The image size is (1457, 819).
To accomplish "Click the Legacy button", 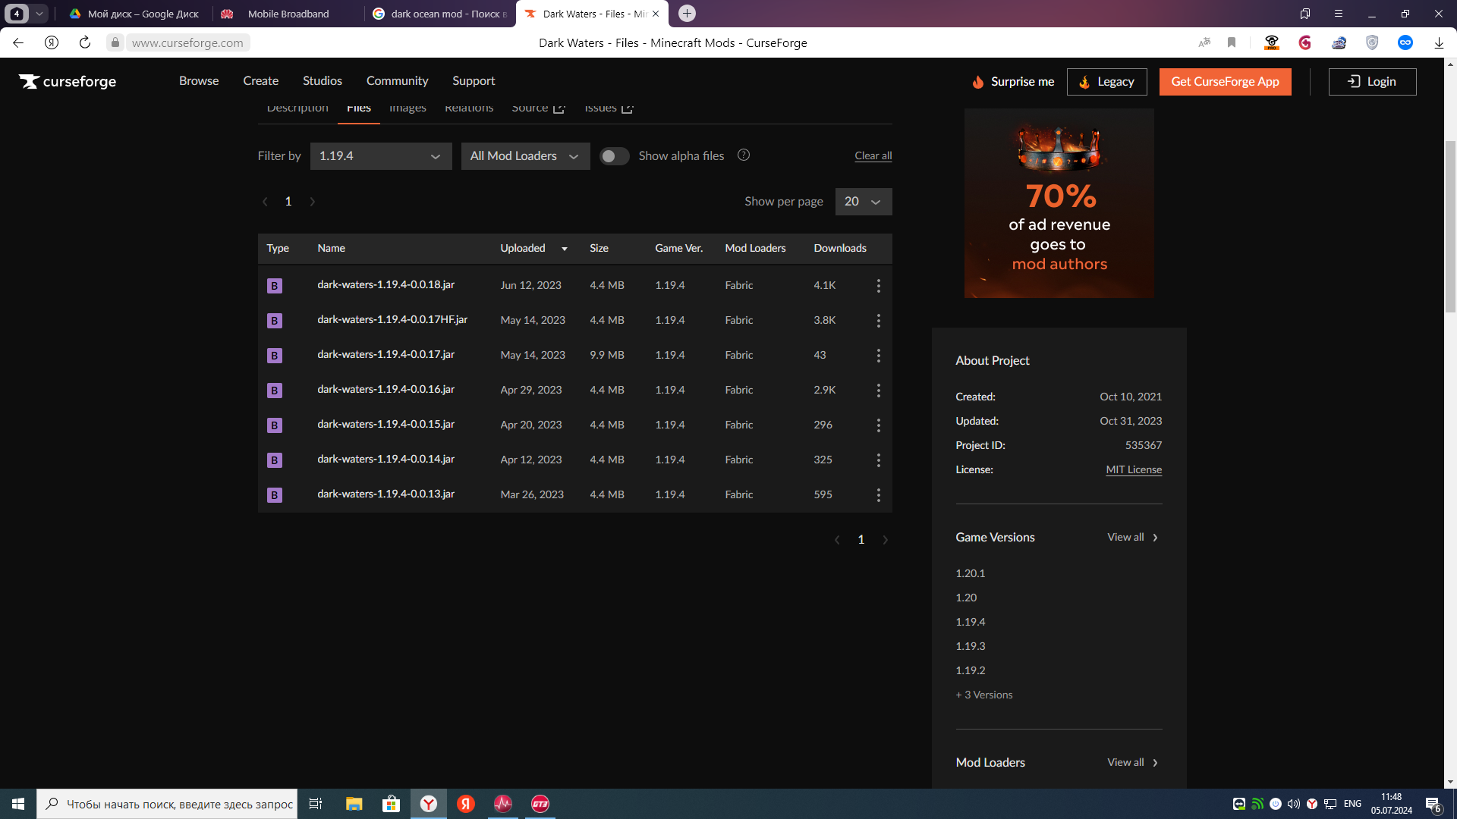I will (1106, 82).
